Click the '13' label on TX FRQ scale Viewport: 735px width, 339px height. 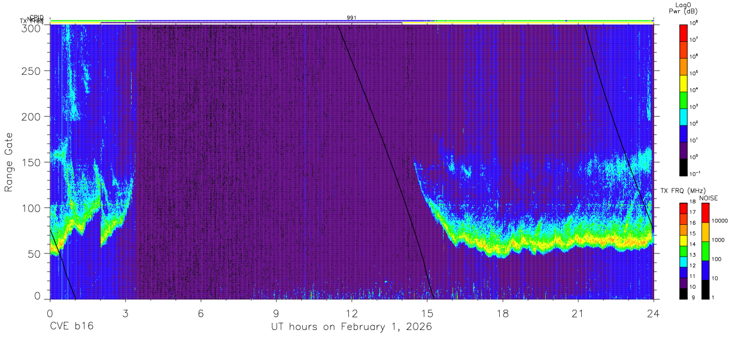pos(693,254)
